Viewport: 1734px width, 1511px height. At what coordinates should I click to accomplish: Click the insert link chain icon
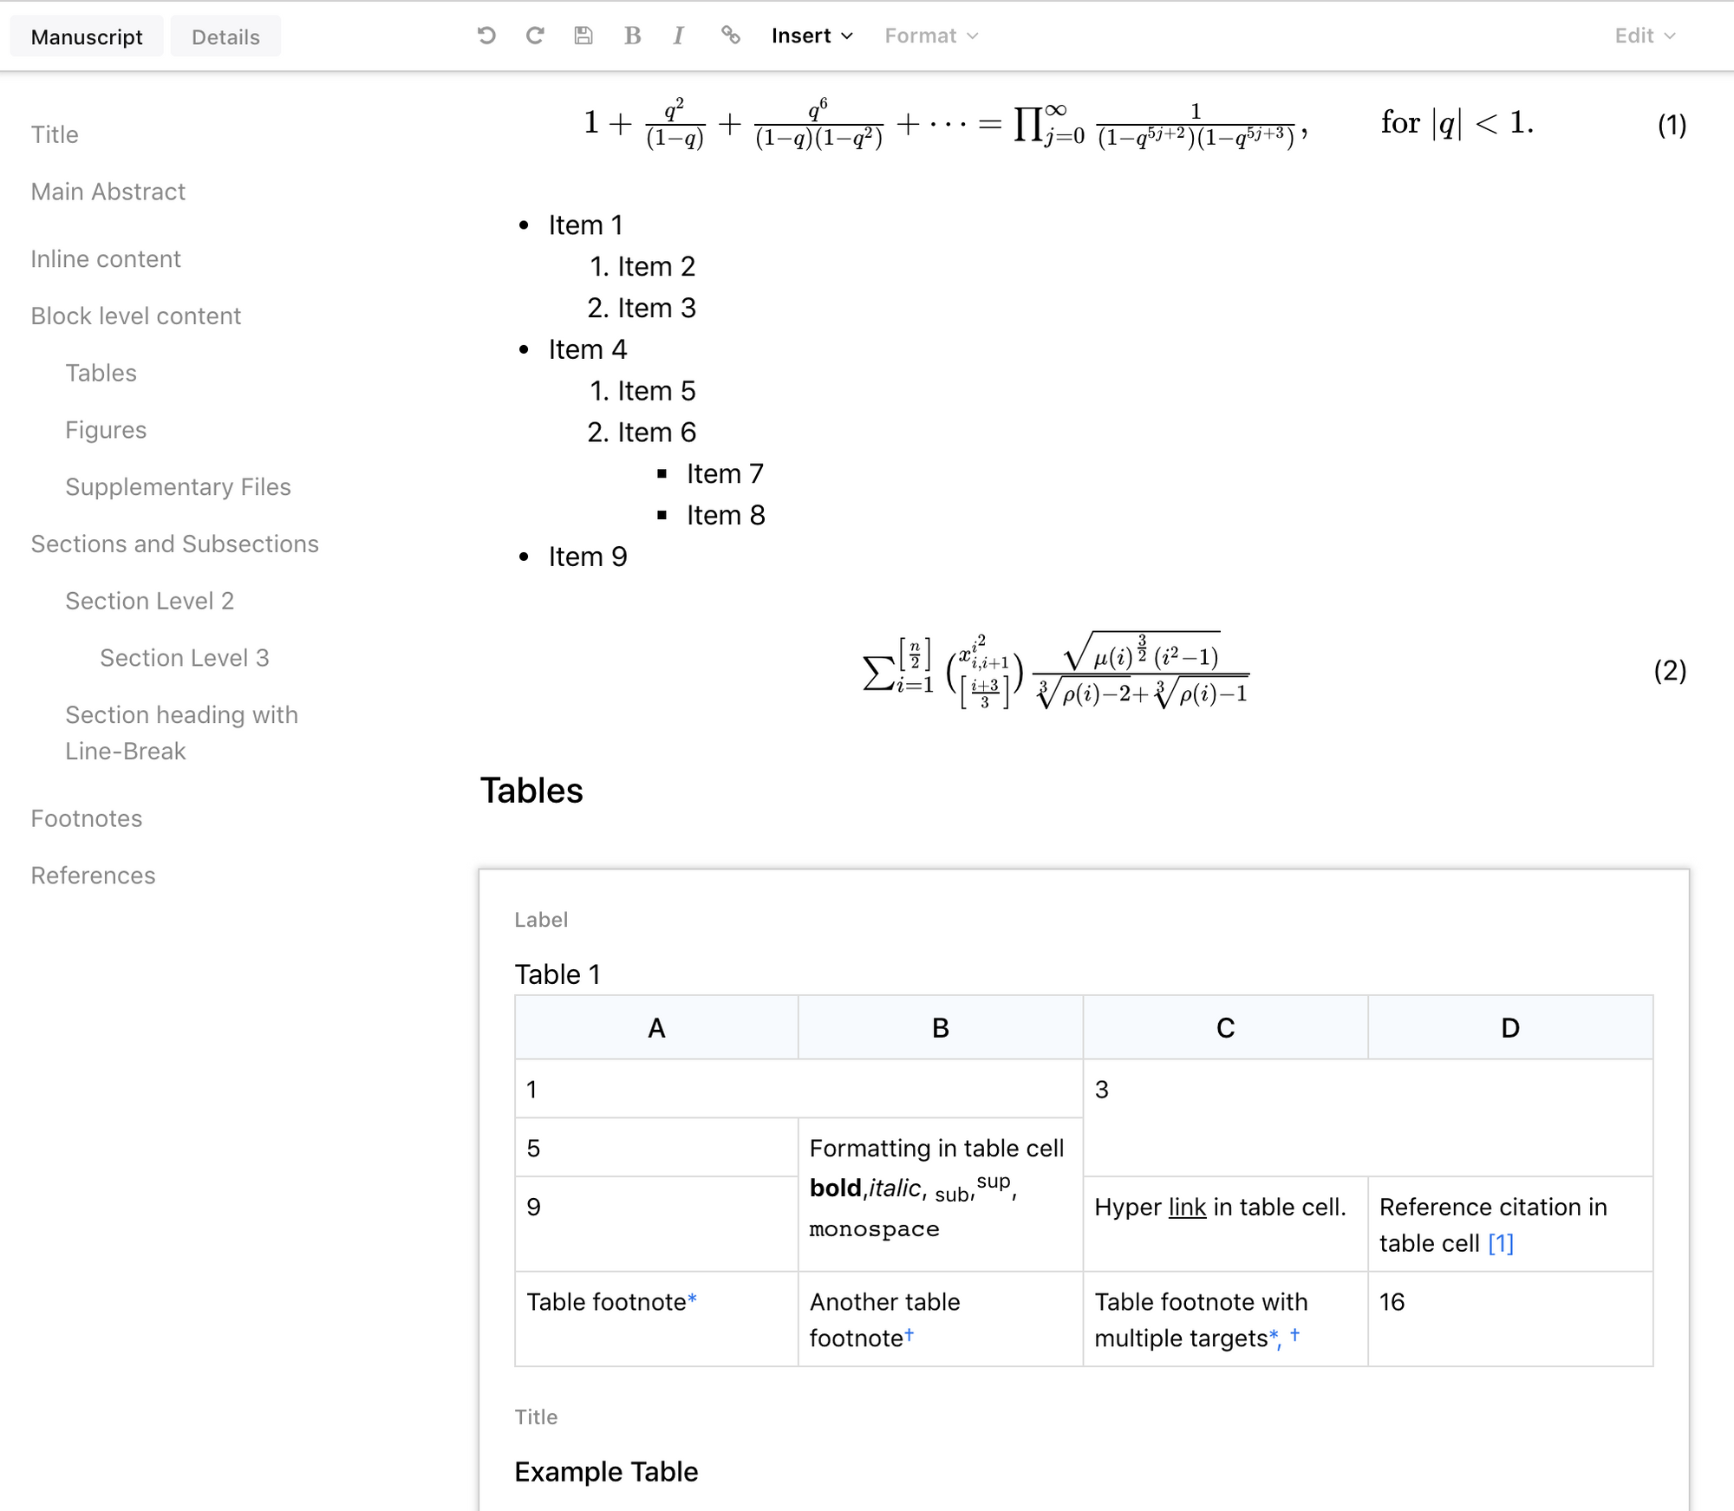pos(730,36)
